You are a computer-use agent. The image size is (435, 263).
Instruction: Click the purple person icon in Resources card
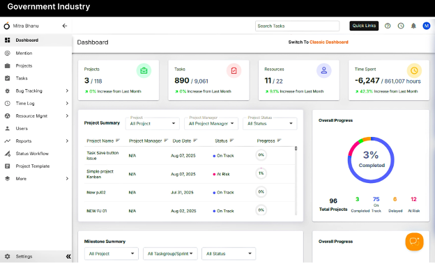(x=323, y=70)
